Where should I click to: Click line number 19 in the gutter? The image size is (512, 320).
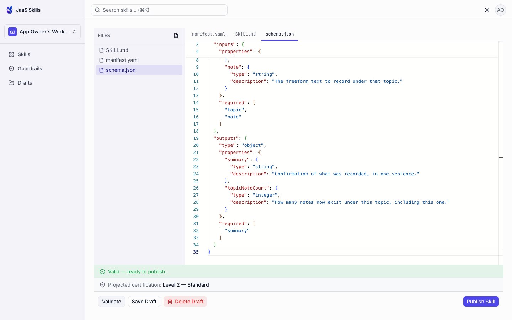(196, 138)
